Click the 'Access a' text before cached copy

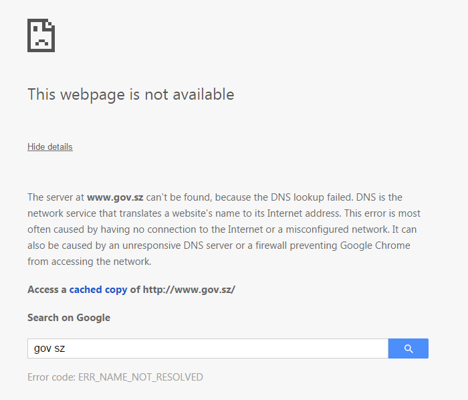(47, 290)
